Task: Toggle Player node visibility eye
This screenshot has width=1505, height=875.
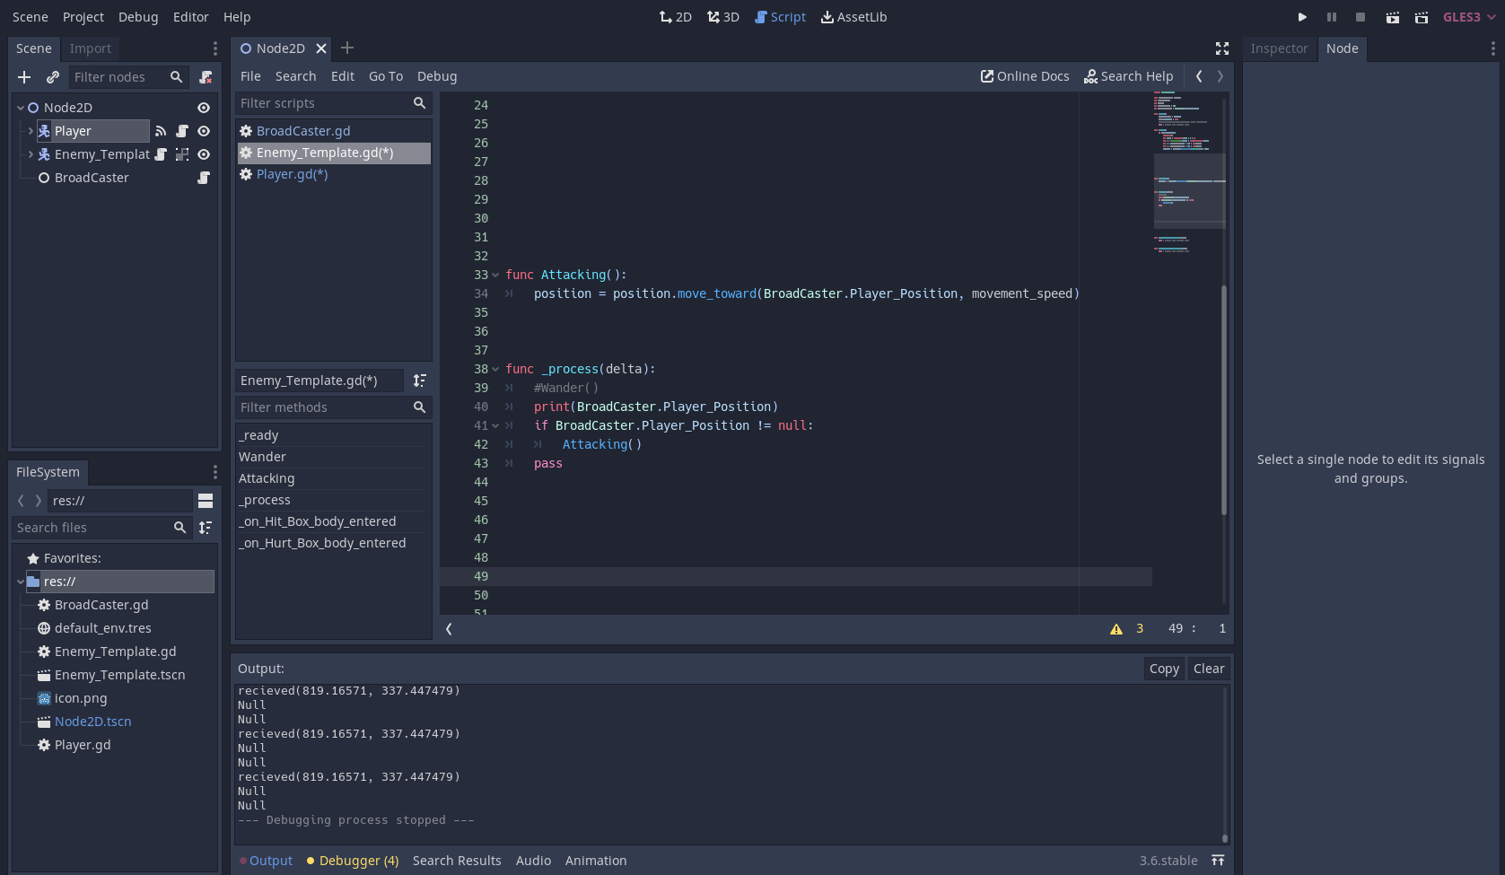Action: (204, 131)
